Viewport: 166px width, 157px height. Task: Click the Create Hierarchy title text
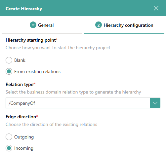click(24, 9)
